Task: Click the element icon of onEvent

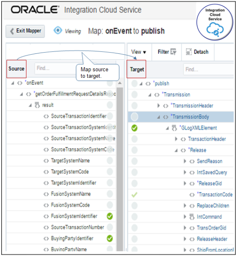Action: coord(20,83)
